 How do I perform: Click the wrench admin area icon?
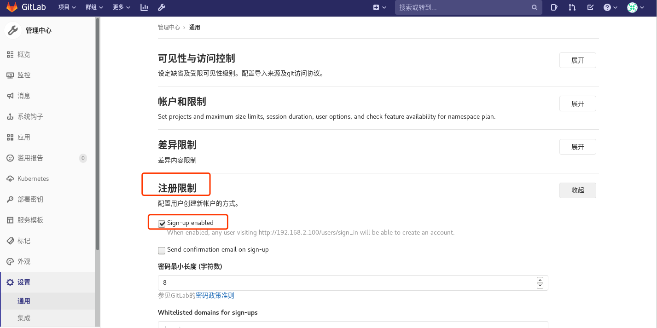coord(162,7)
